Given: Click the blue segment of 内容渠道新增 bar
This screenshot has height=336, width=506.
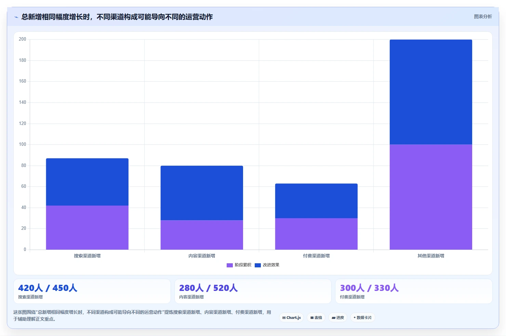Looking at the screenshot, I should pyautogui.click(x=202, y=193).
